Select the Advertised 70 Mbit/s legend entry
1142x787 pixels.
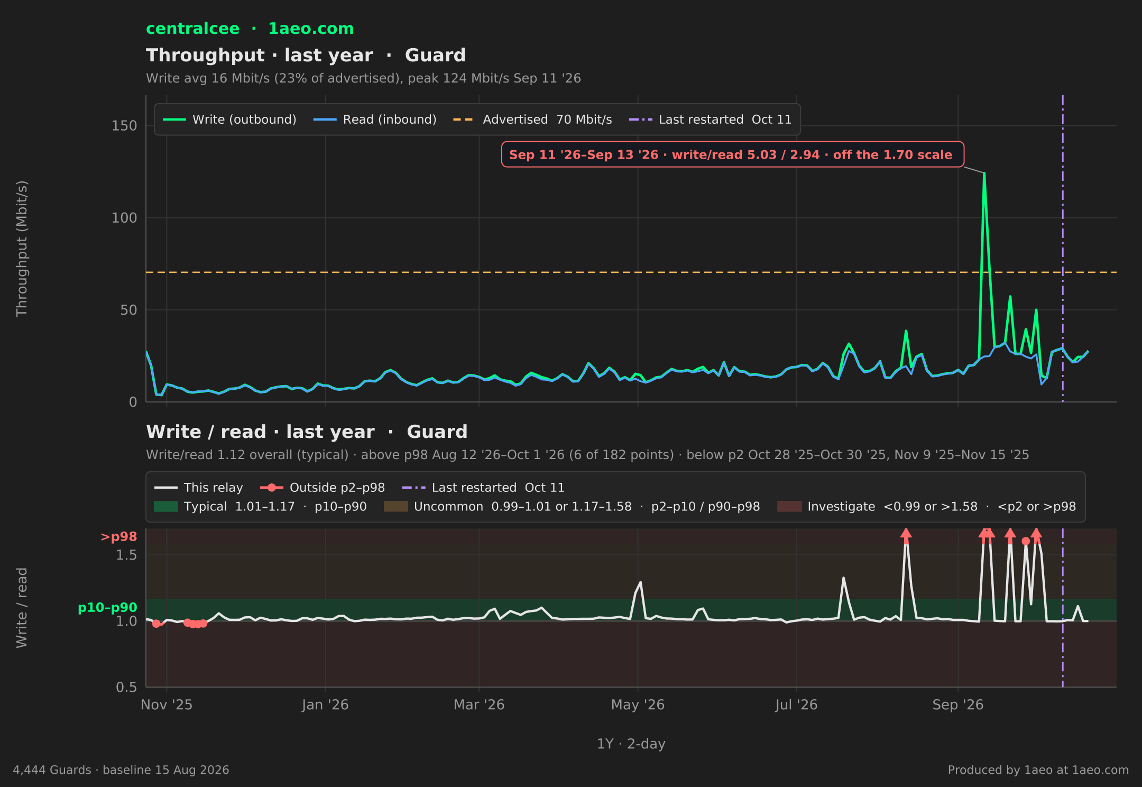532,120
